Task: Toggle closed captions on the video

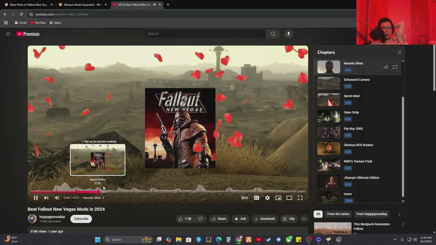Action: point(256,198)
